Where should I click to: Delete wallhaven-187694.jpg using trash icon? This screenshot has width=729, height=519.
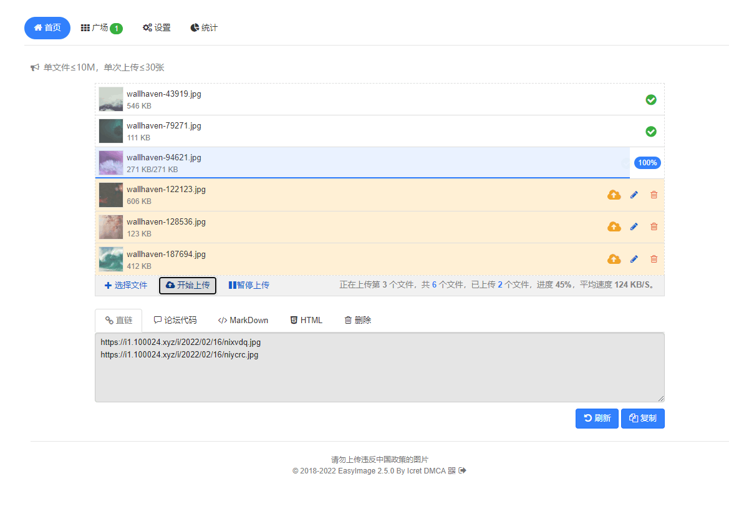pyautogui.click(x=654, y=259)
